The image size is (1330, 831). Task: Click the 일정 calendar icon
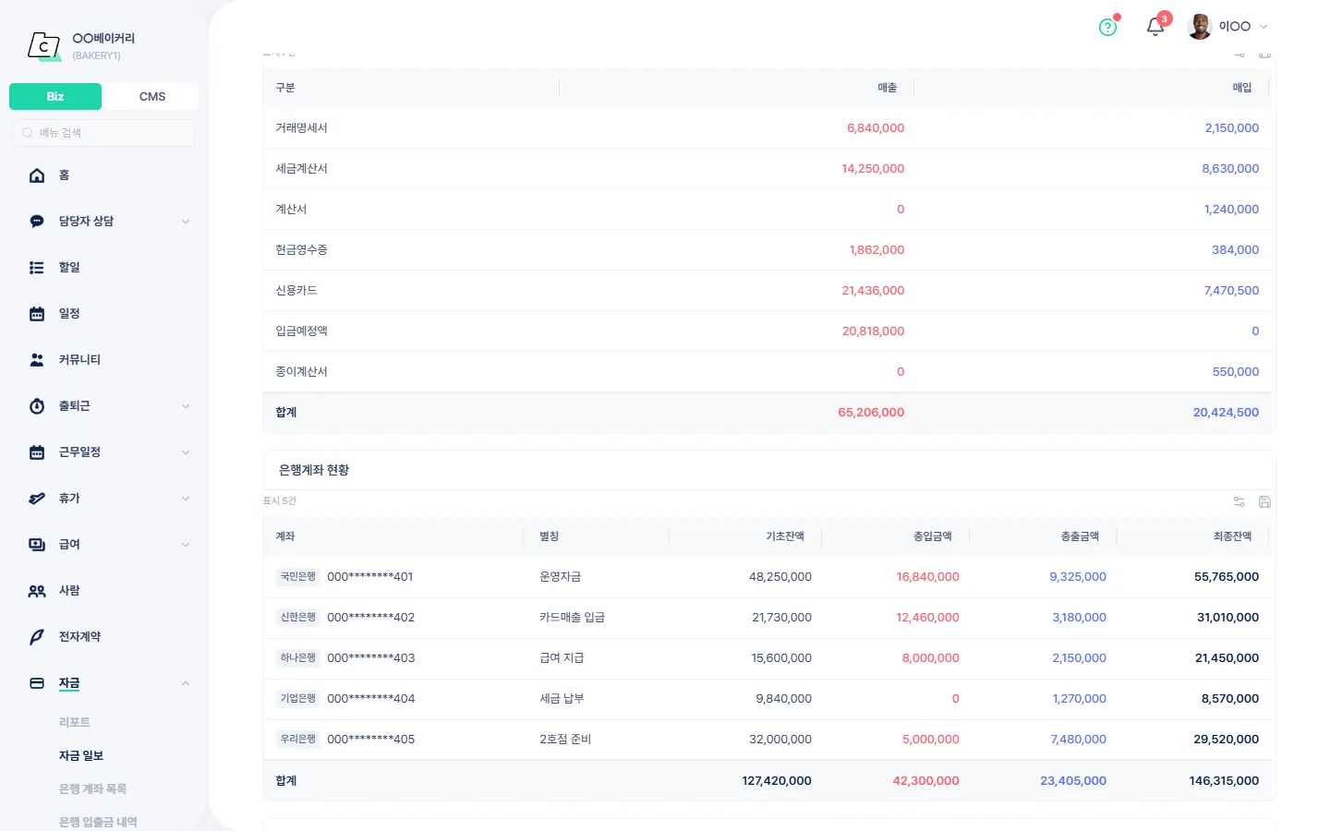point(37,314)
